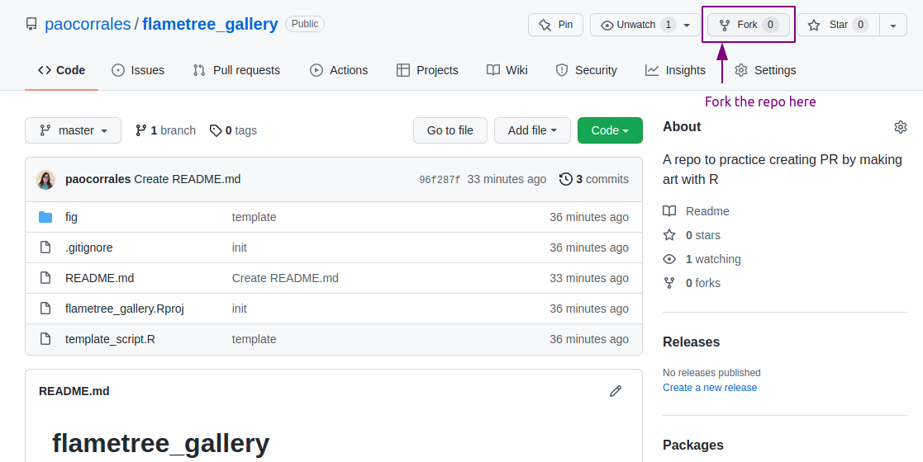Click the Go to file button
Image resolution: width=923 pixels, height=462 pixels.
(x=450, y=130)
